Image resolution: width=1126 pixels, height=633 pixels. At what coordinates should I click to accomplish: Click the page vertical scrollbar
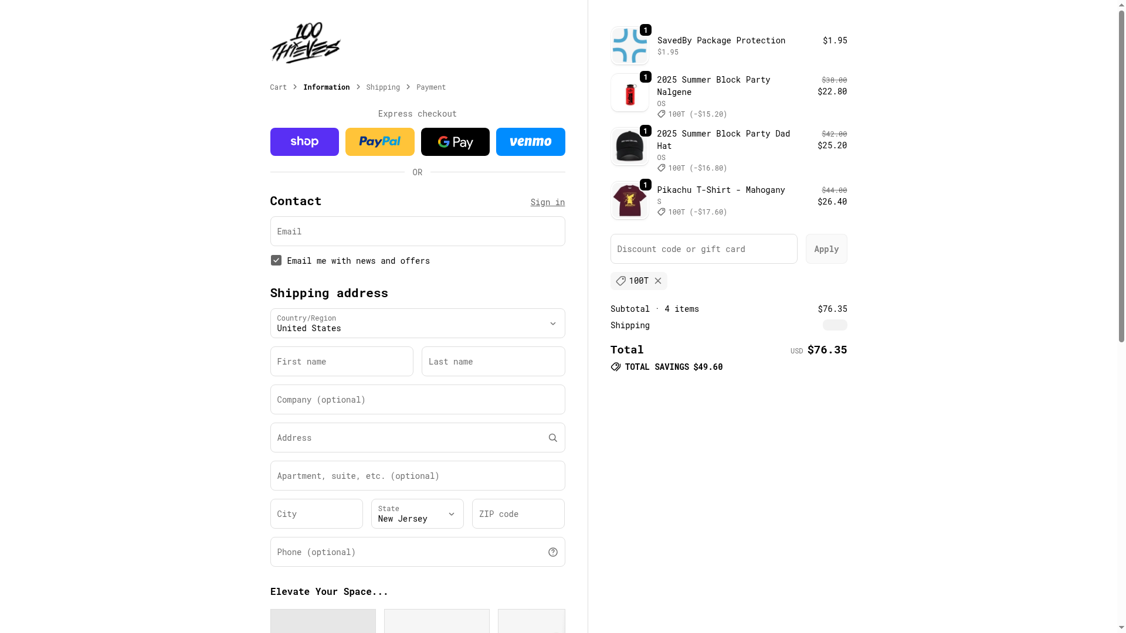tap(1121, 176)
